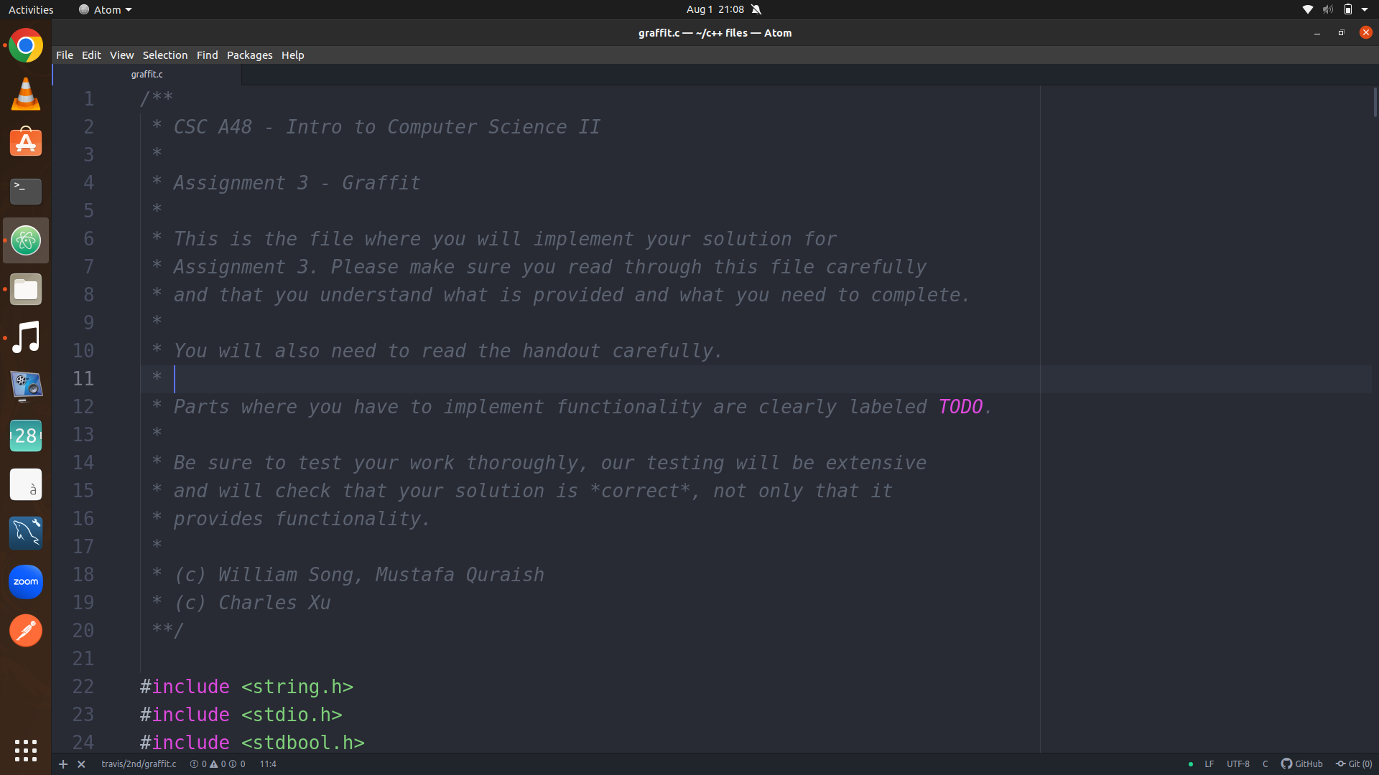Toggle the notifications bell in top bar
The width and height of the screenshot is (1379, 775).
pos(756,9)
